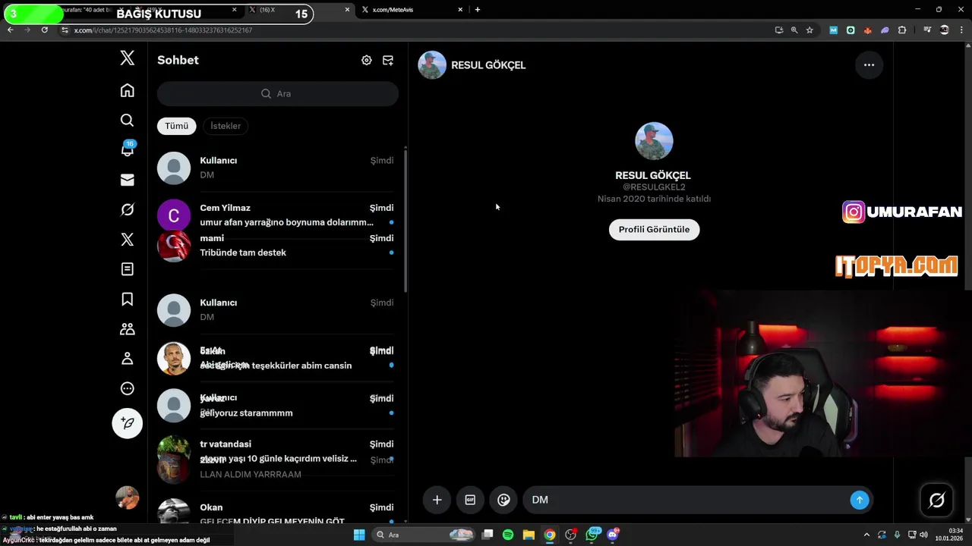Open Okan conversation
This screenshot has height=546, width=972.
pos(276,513)
